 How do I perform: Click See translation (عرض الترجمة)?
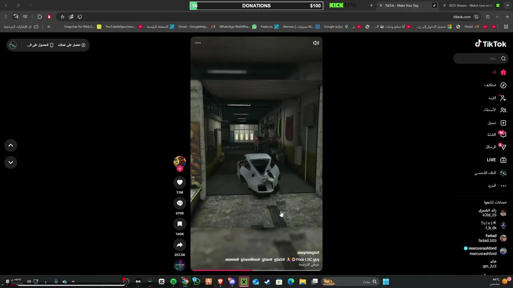pyautogui.click(x=309, y=264)
